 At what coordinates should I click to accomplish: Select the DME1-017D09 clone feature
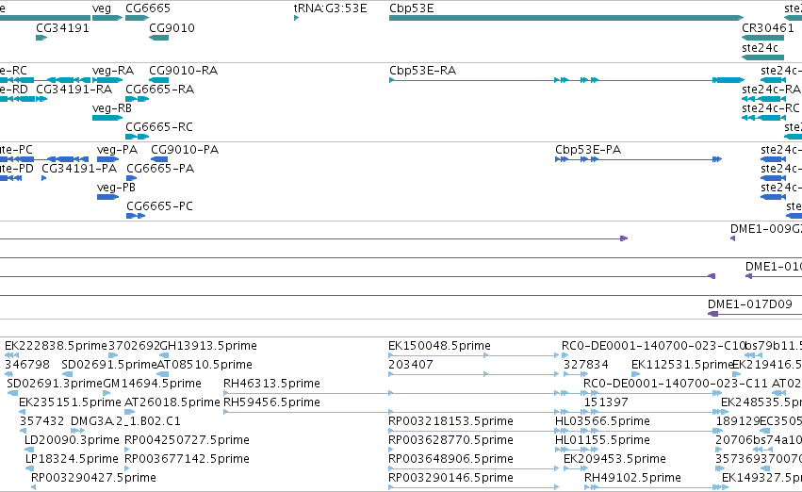pos(755,314)
